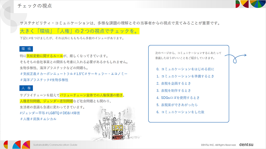Go to item 3 表現を制作するとき
Image resolution: width=266 pixels, height=149 pixels.
pos(177,91)
